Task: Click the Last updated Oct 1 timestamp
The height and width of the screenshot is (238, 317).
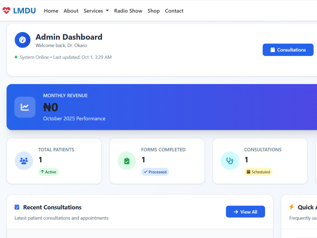Action: coord(82,57)
